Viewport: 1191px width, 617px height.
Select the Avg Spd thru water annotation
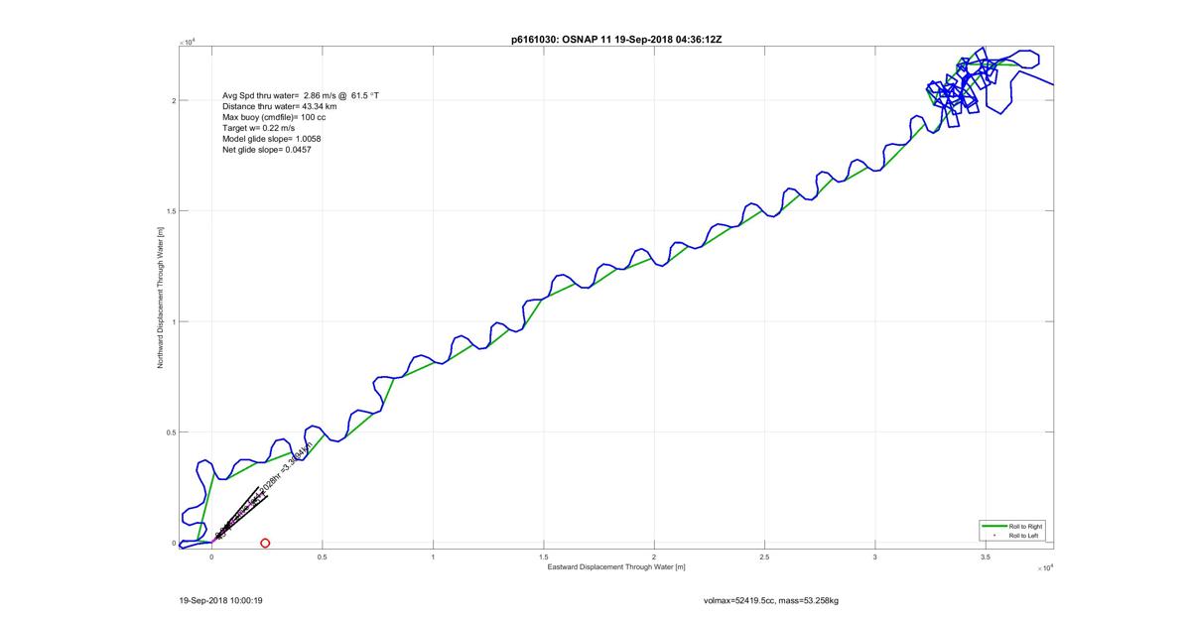pos(301,95)
